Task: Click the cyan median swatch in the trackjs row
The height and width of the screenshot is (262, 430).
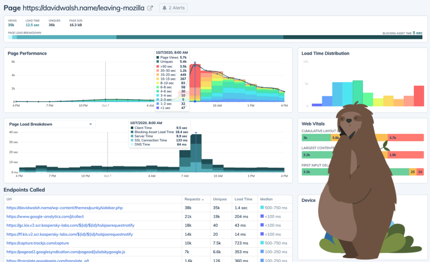Action: click(262, 243)
